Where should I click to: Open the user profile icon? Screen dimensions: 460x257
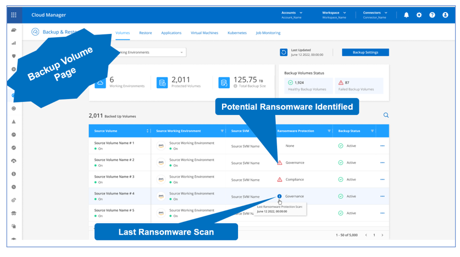445,15
